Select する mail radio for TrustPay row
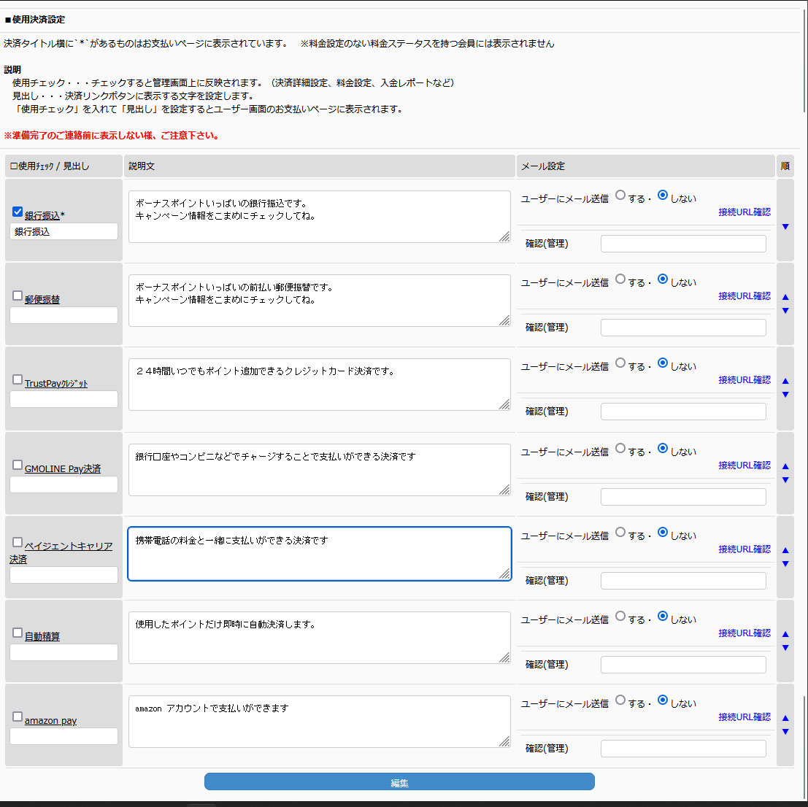 point(620,363)
